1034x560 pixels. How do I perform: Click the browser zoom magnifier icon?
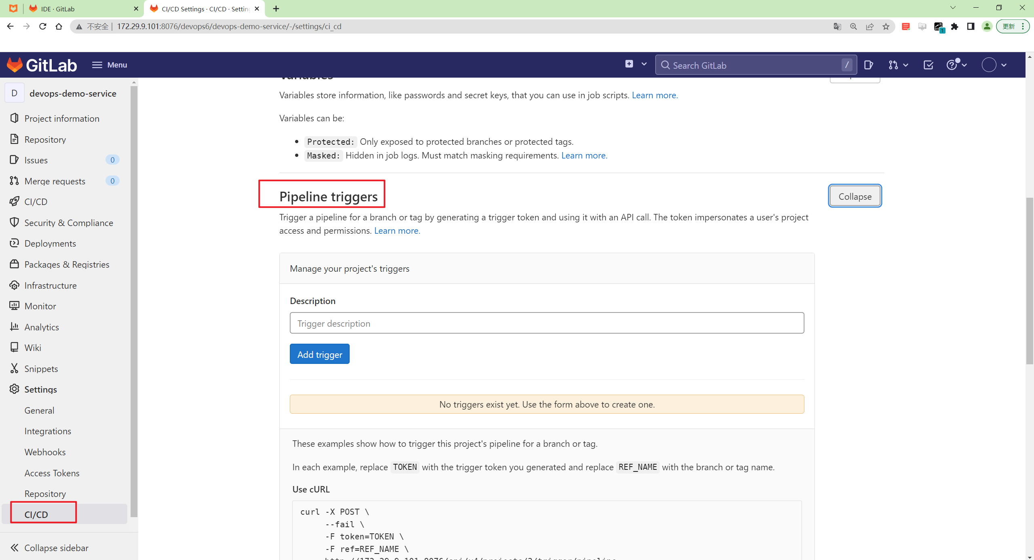(x=853, y=26)
